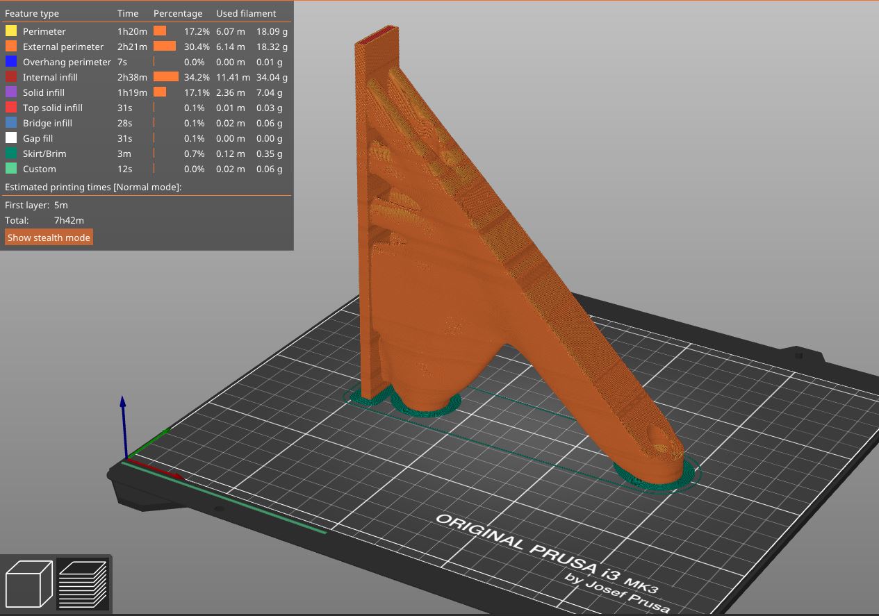Select the Custom feature legend row
The image size is (879, 616).
coord(39,169)
